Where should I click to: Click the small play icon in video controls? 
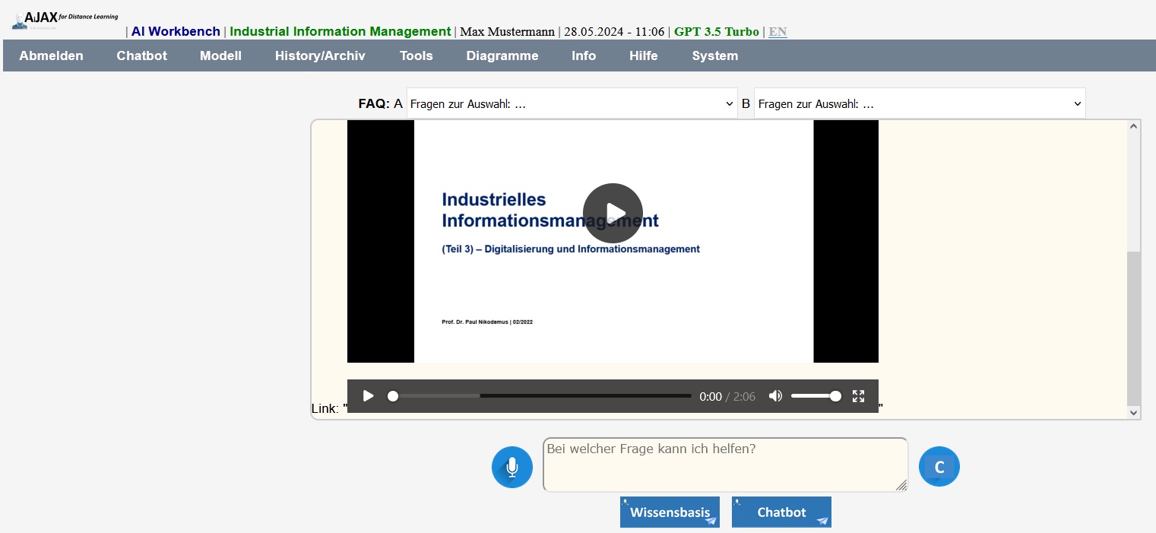coord(369,396)
